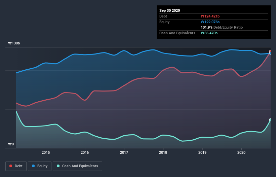Screen dimensions: 276x177
Task: Toggle Cash And Equivalents legend button
Action: (77, 166)
